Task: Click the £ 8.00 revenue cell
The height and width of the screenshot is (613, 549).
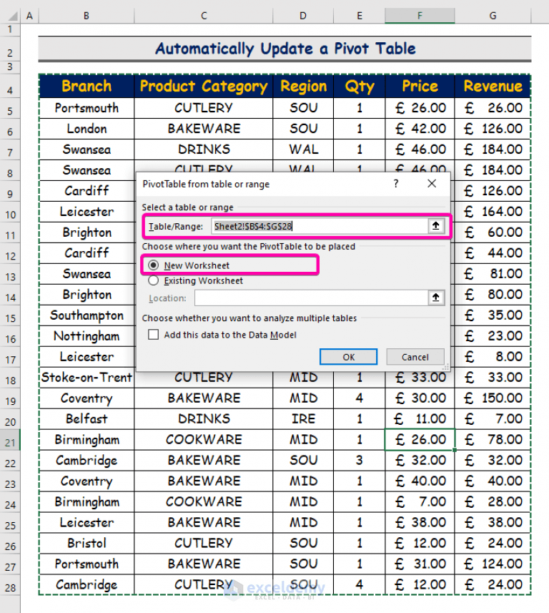Action: point(493,356)
